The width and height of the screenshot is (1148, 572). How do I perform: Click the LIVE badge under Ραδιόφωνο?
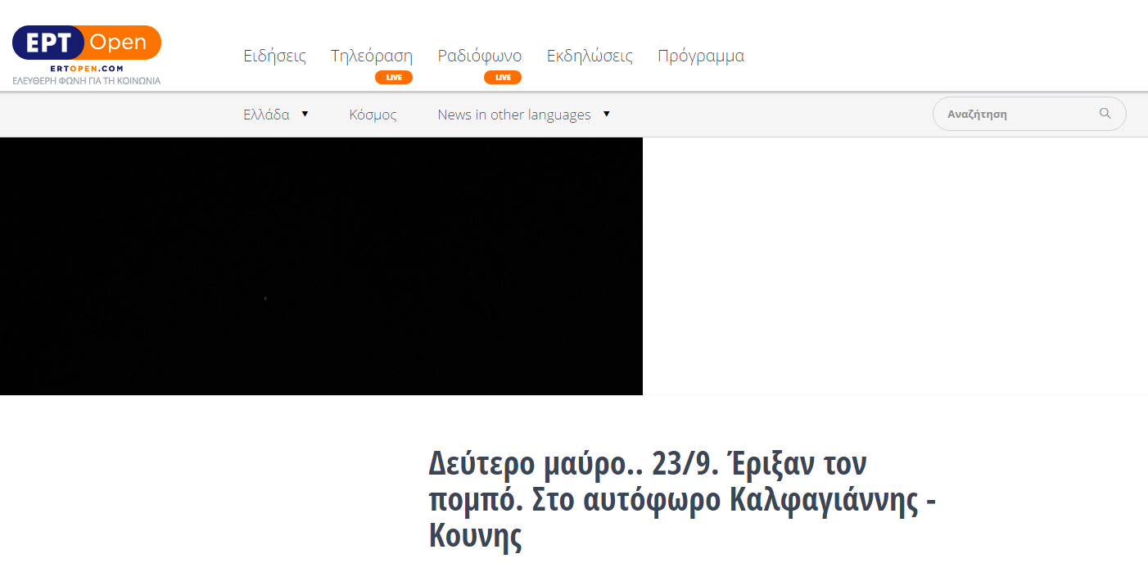[x=503, y=77]
